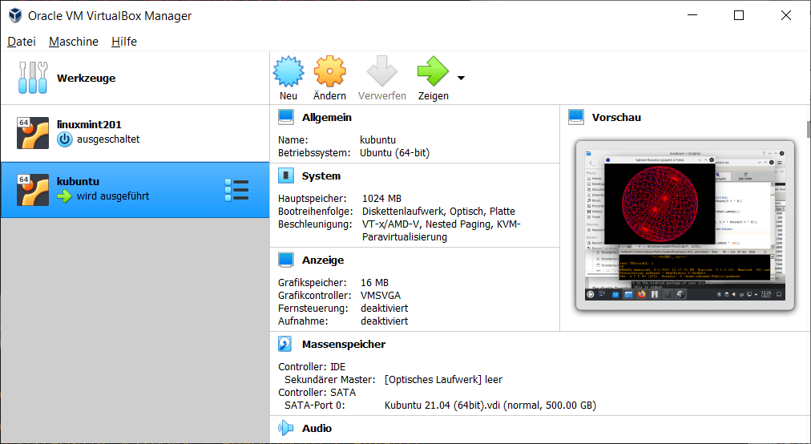Click the Allgemein section icon
This screenshot has height=444, width=811.
(x=286, y=117)
